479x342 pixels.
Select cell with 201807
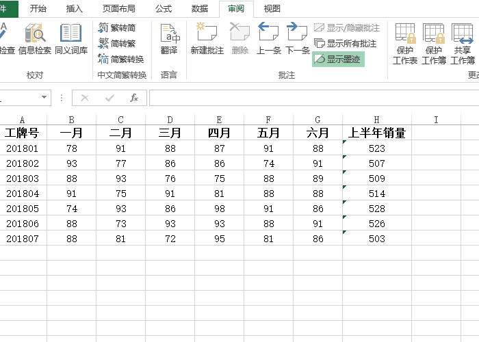22,239
